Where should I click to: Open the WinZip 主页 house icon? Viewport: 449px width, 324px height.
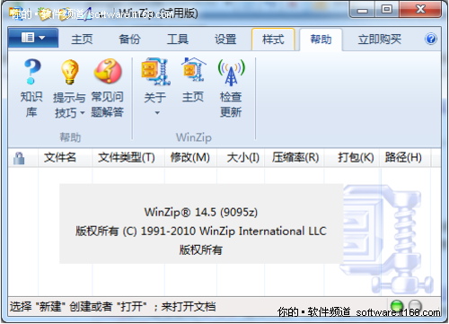click(x=193, y=70)
